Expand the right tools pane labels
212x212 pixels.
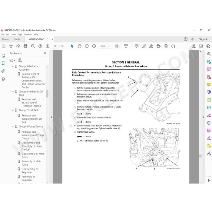pos(209,181)
